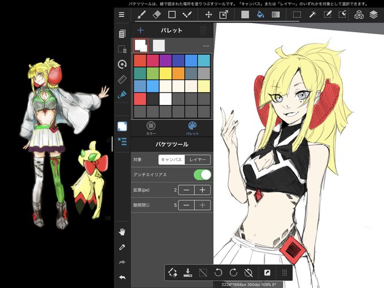This screenshot has height=288, width=384.
Task: Open the selection options sidebar icon
Action: 122,49
